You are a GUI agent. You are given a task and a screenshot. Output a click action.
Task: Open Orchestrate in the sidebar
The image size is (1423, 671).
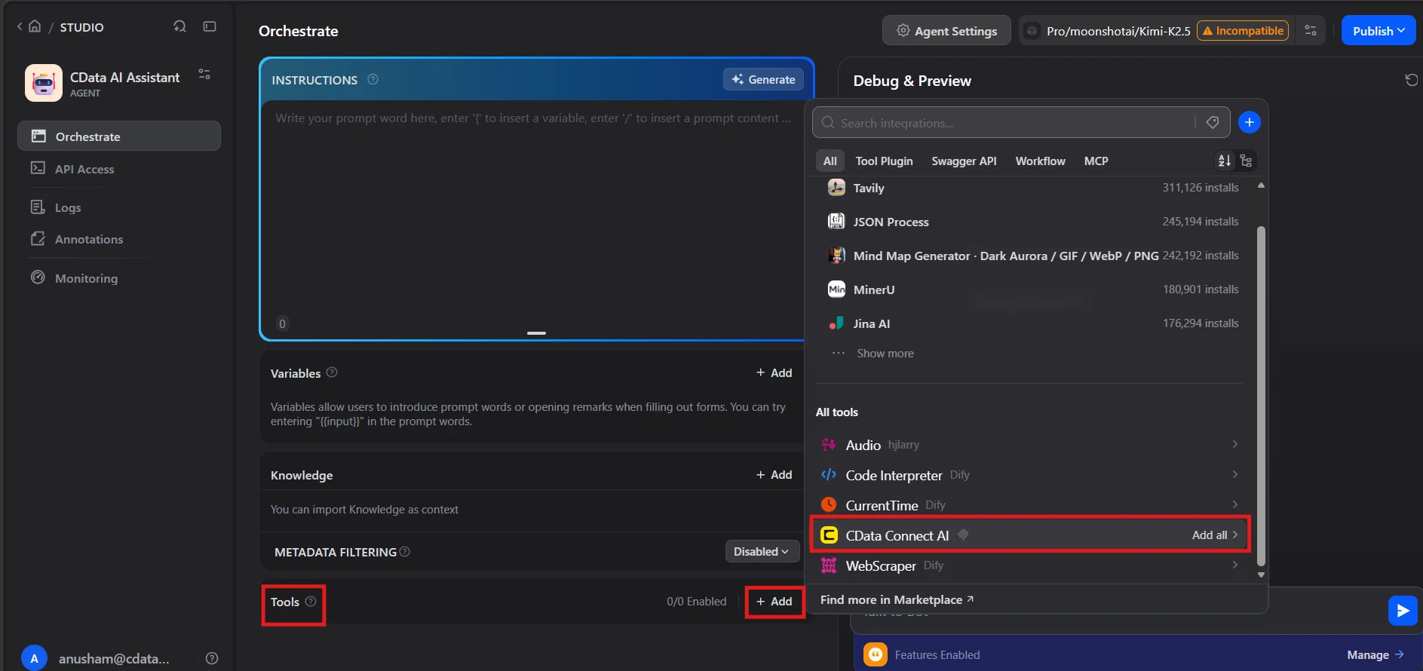(119, 136)
